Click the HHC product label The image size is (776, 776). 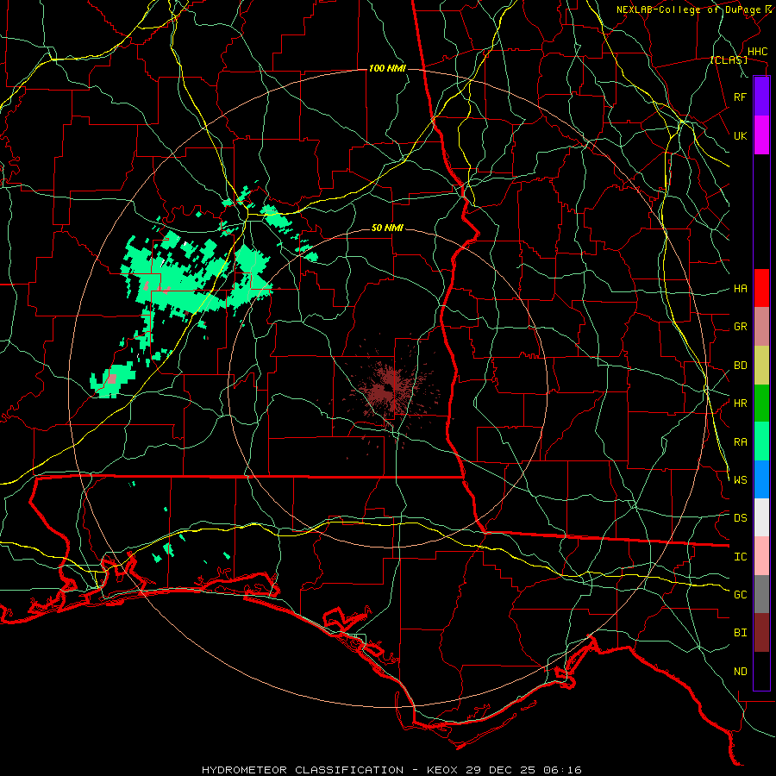tap(758, 52)
